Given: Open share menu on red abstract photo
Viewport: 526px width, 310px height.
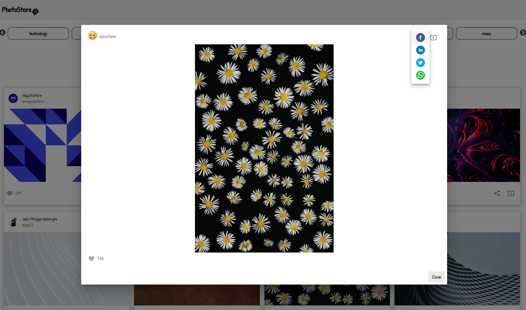Looking at the screenshot, I should tap(497, 193).
